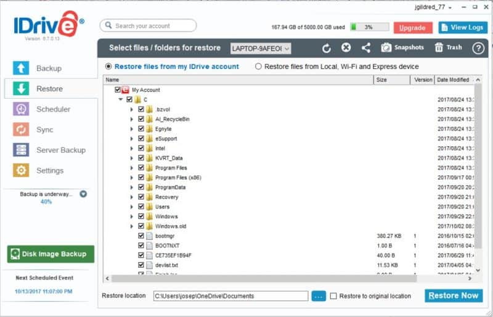
Task: Click the search magnifier icon
Action: pyautogui.click(x=108, y=25)
